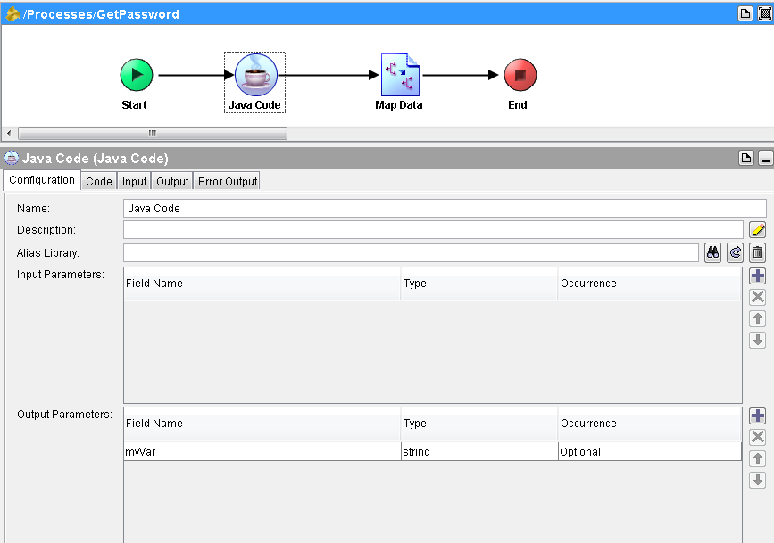This screenshot has width=774, height=543.
Task: Add new input parameter with plus icon
Action: (757, 276)
